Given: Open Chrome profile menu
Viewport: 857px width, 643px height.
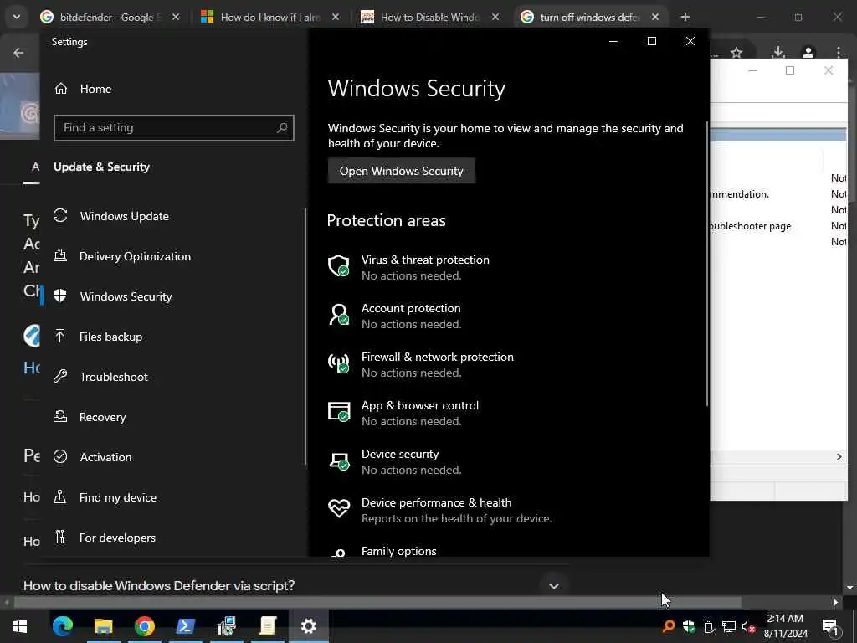Looking at the screenshot, I should pyautogui.click(x=808, y=53).
